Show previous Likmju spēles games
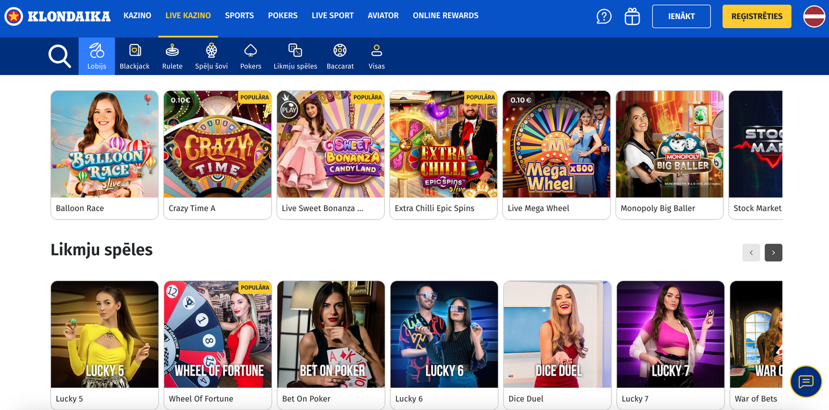The image size is (829, 410). click(751, 252)
